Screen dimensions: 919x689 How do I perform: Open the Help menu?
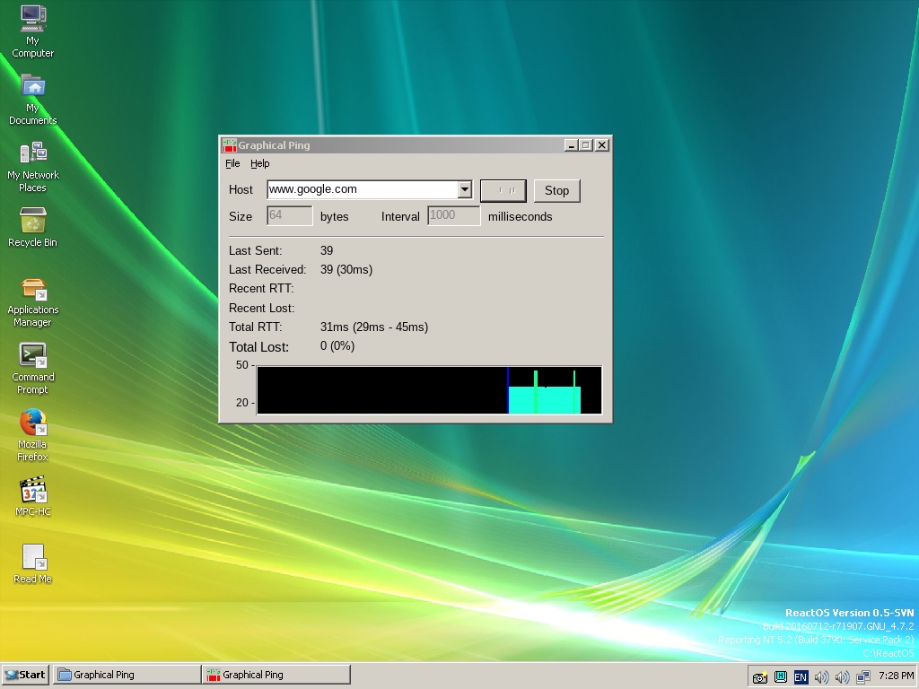pyautogui.click(x=259, y=163)
